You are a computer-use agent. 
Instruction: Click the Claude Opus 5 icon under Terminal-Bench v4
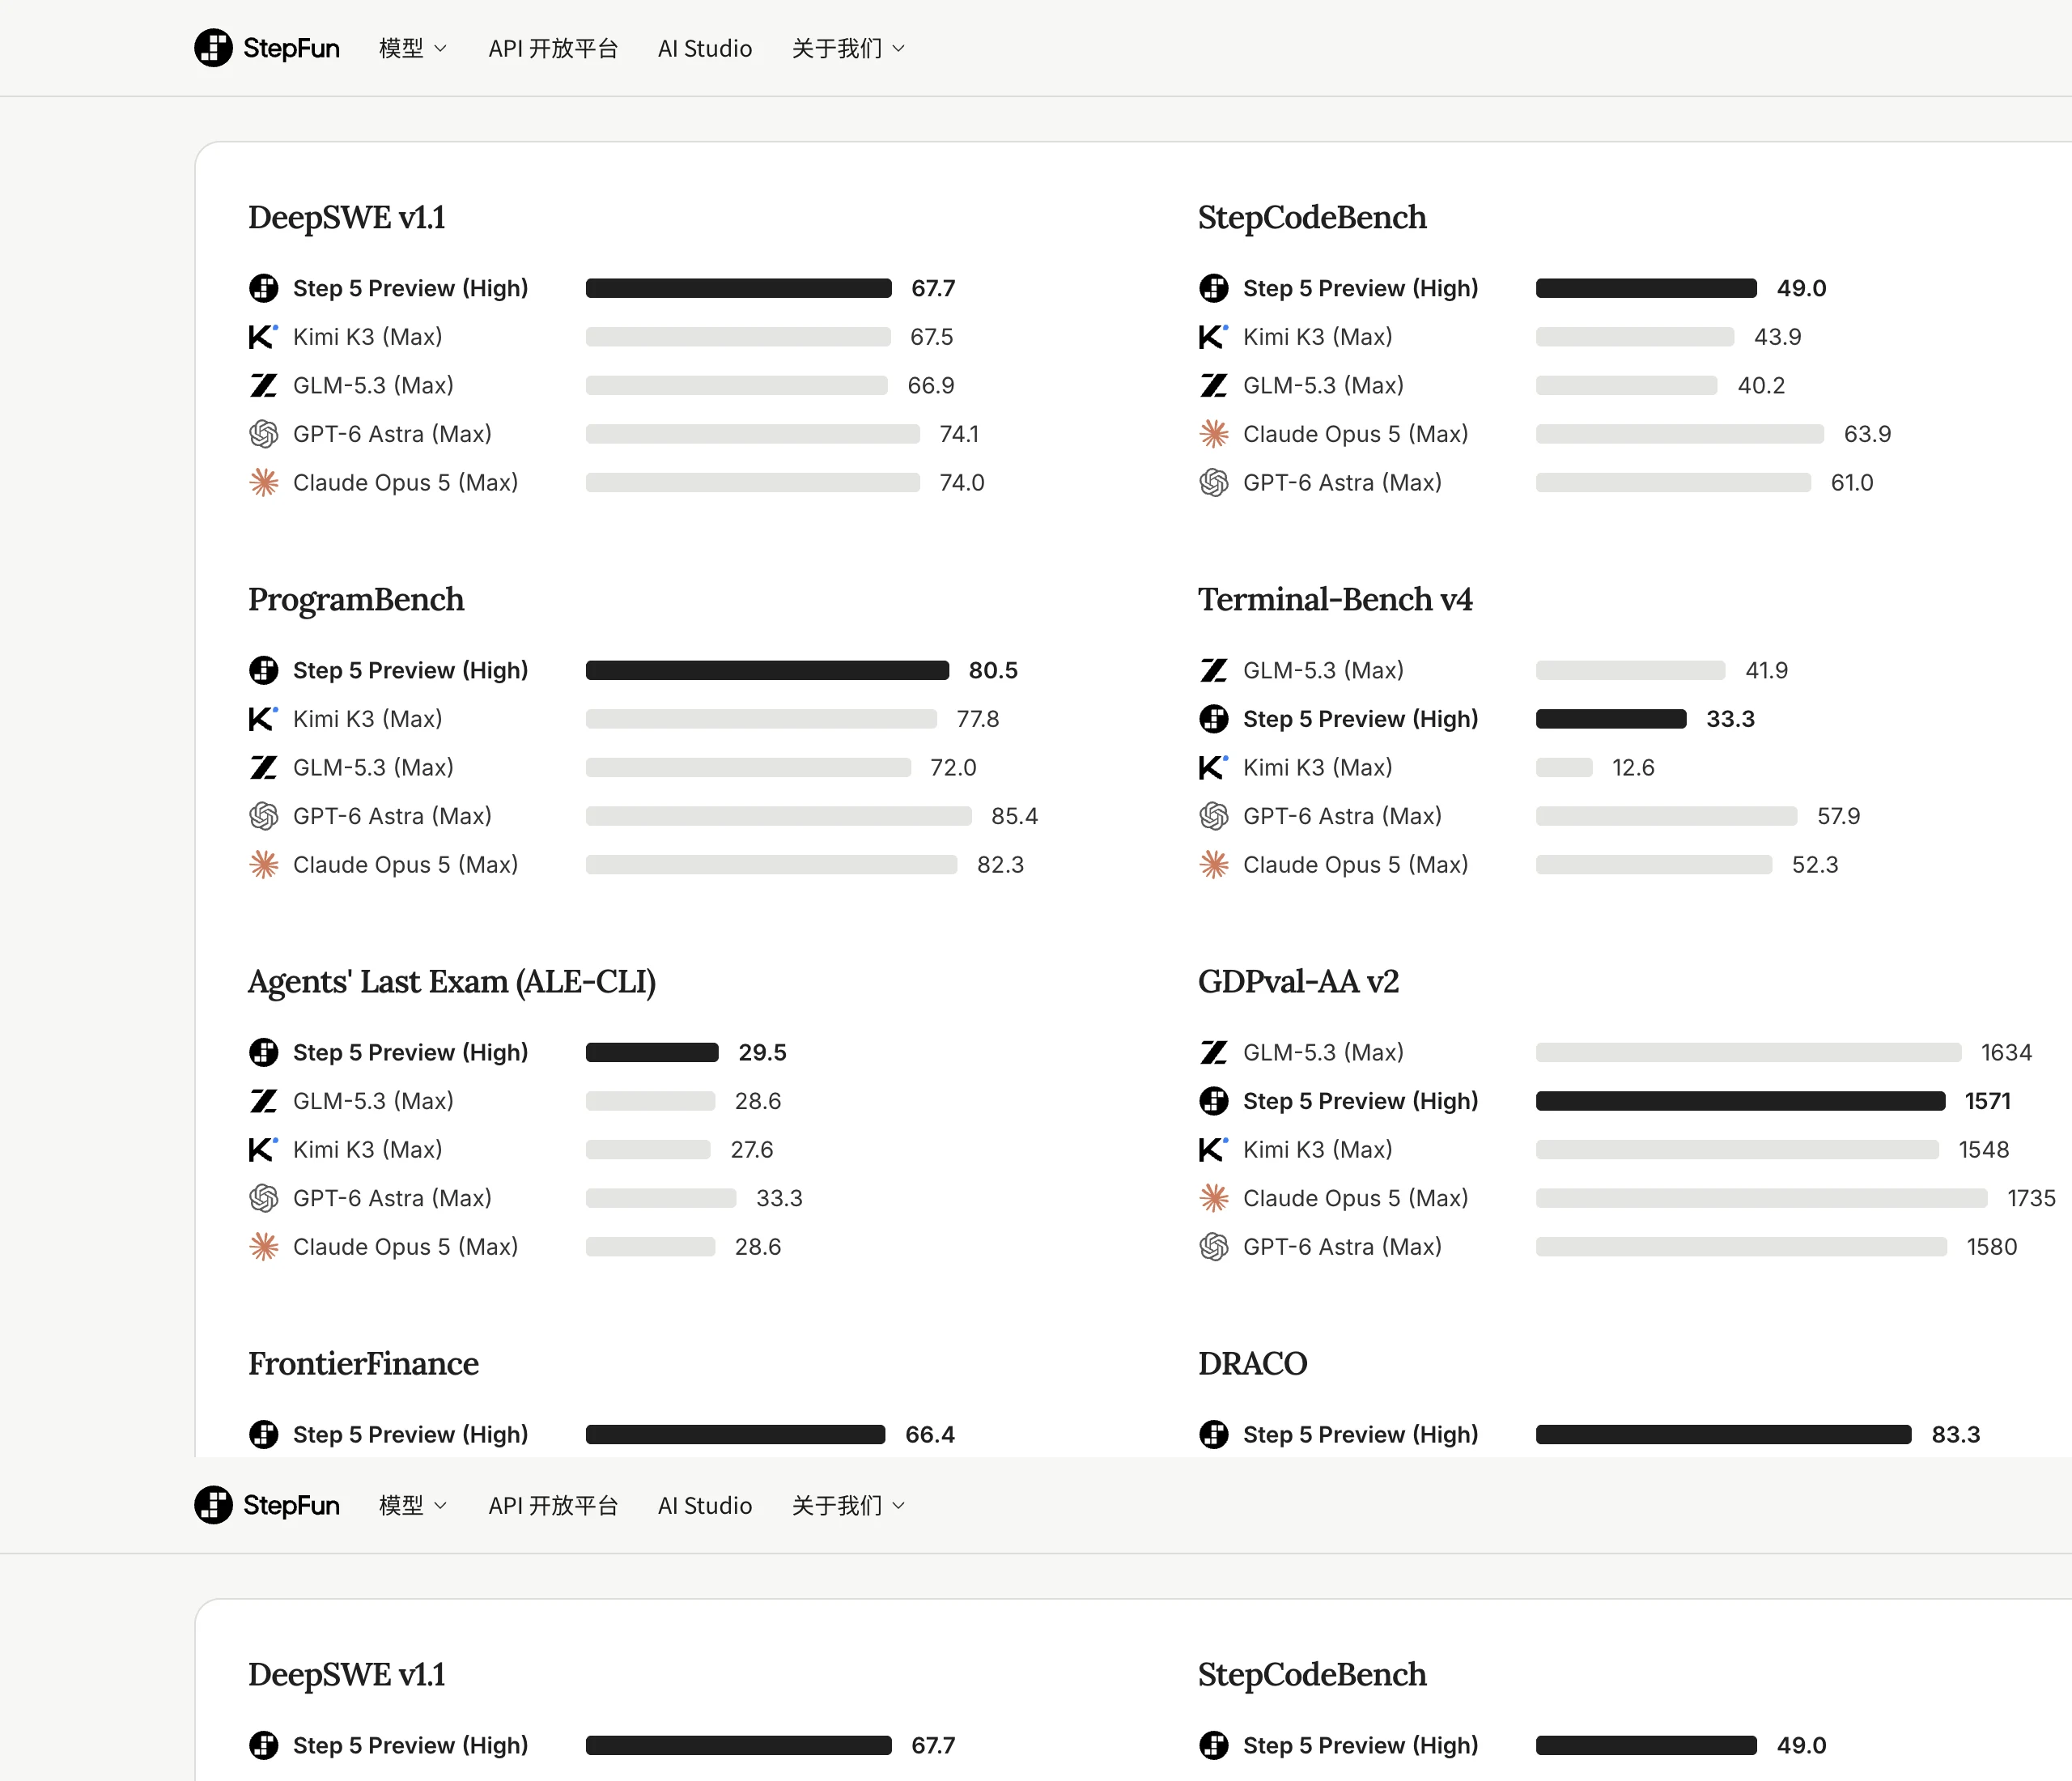(x=1213, y=865)
